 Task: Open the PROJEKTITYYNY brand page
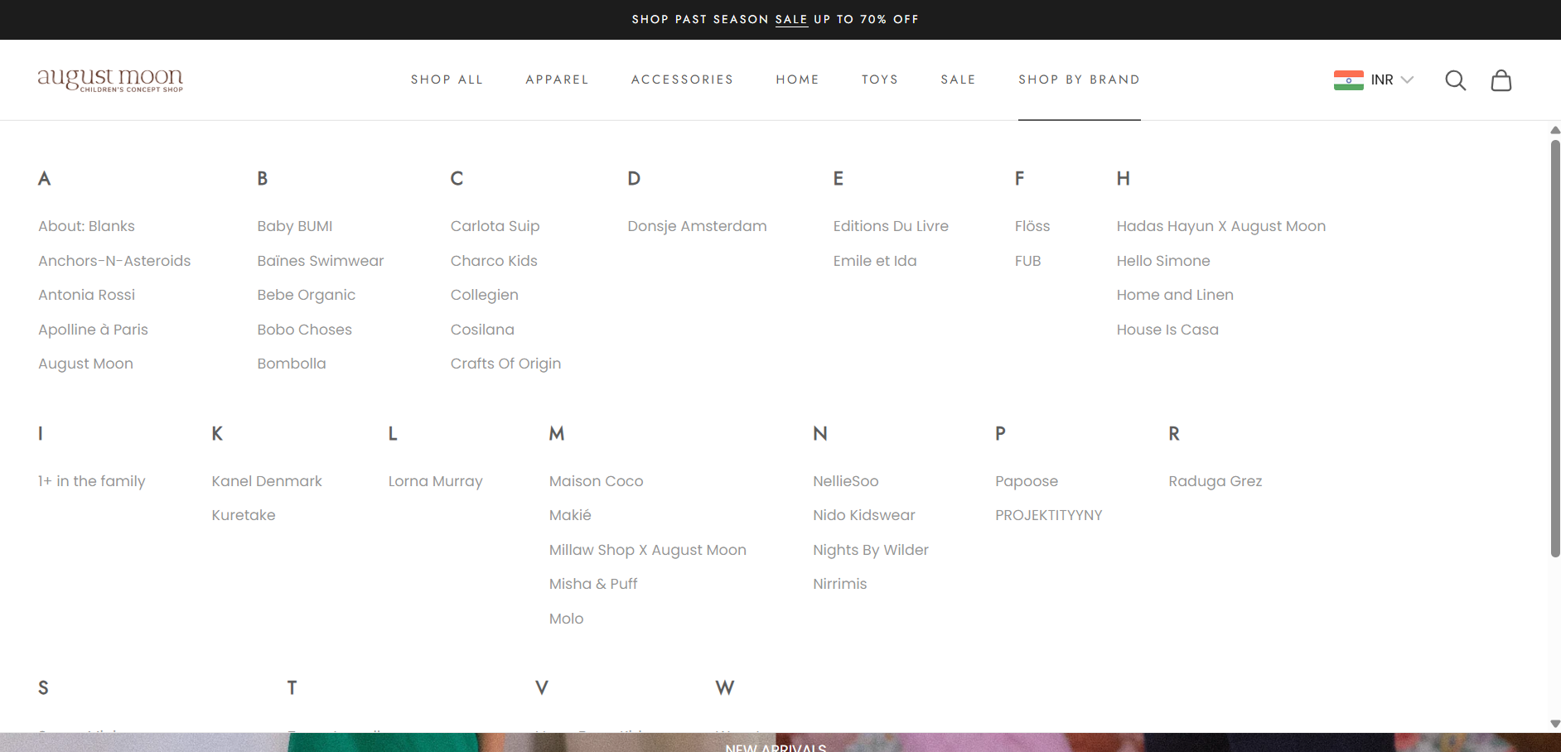[1048, 515]
